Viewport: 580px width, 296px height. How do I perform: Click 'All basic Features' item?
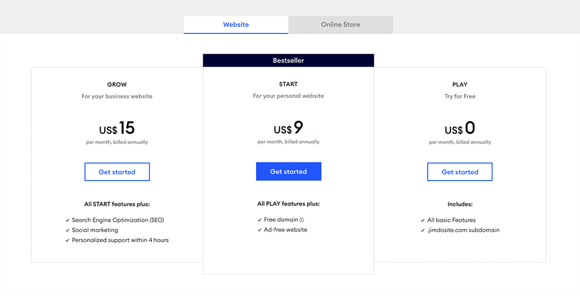coord(451,220)
